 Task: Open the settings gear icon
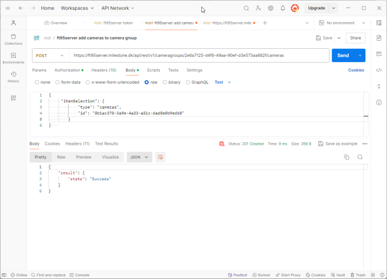coord(271,8)
